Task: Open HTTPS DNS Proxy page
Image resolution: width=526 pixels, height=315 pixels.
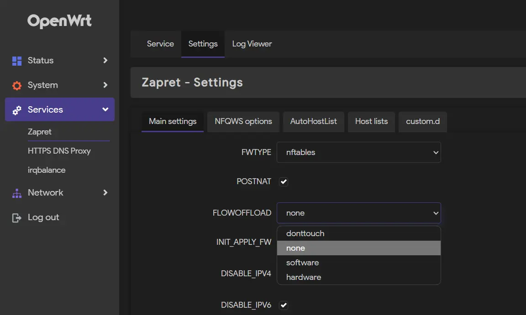Action: pyautogui.click(x=59, y=151)
